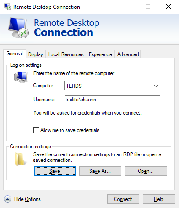This screenshot has height=208, width=179.
Task: Collapse options via the Hide Options label
Action: click(x=27, y=199)
